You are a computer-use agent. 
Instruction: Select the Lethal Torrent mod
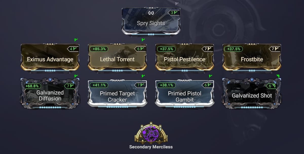pyautogui.click(x=117, y=59)
